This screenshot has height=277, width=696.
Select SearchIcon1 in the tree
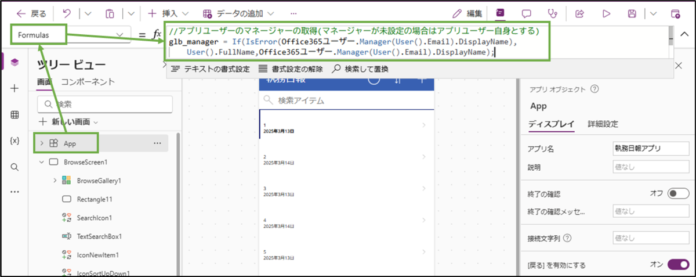(94, 218)
